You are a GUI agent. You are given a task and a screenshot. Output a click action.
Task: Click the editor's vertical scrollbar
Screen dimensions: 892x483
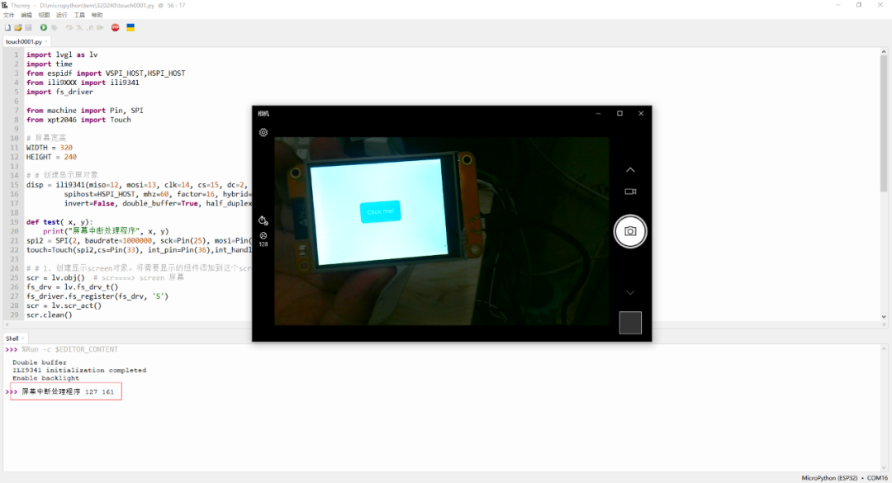885,124
